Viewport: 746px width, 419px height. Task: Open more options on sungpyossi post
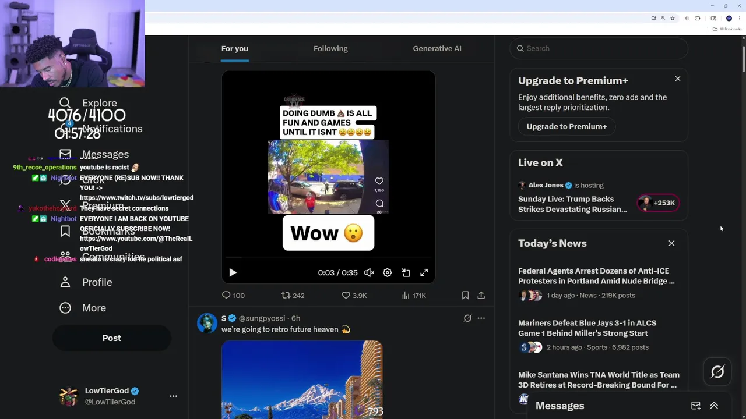pyautogui.click(x=481, y=318)
